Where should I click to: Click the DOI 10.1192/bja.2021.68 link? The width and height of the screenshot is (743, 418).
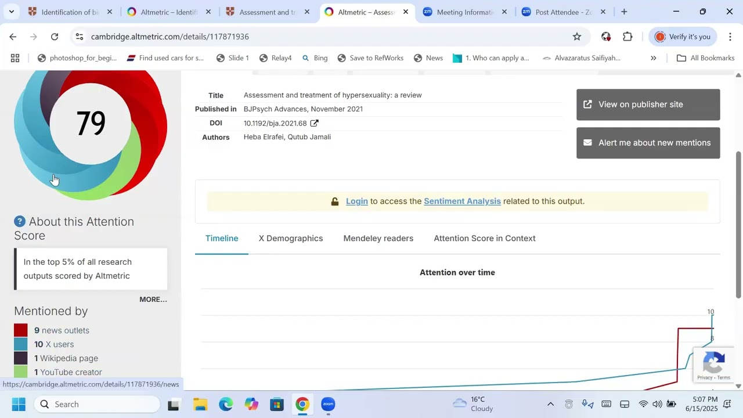pos(275,123)
